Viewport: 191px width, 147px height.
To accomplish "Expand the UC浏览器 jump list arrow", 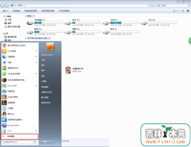I will (x=36, y=51).
